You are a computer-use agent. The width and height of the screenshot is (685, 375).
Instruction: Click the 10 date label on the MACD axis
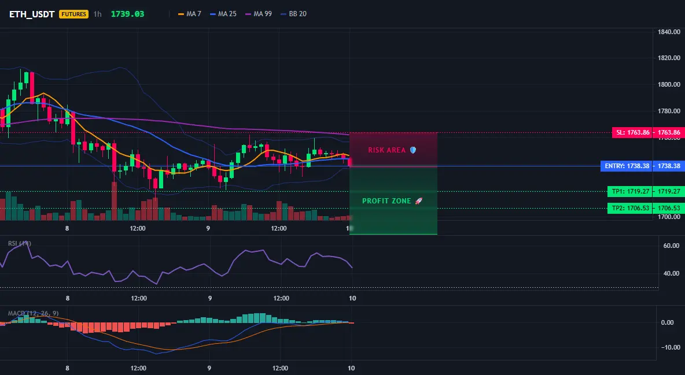click(x=351, y=368)
